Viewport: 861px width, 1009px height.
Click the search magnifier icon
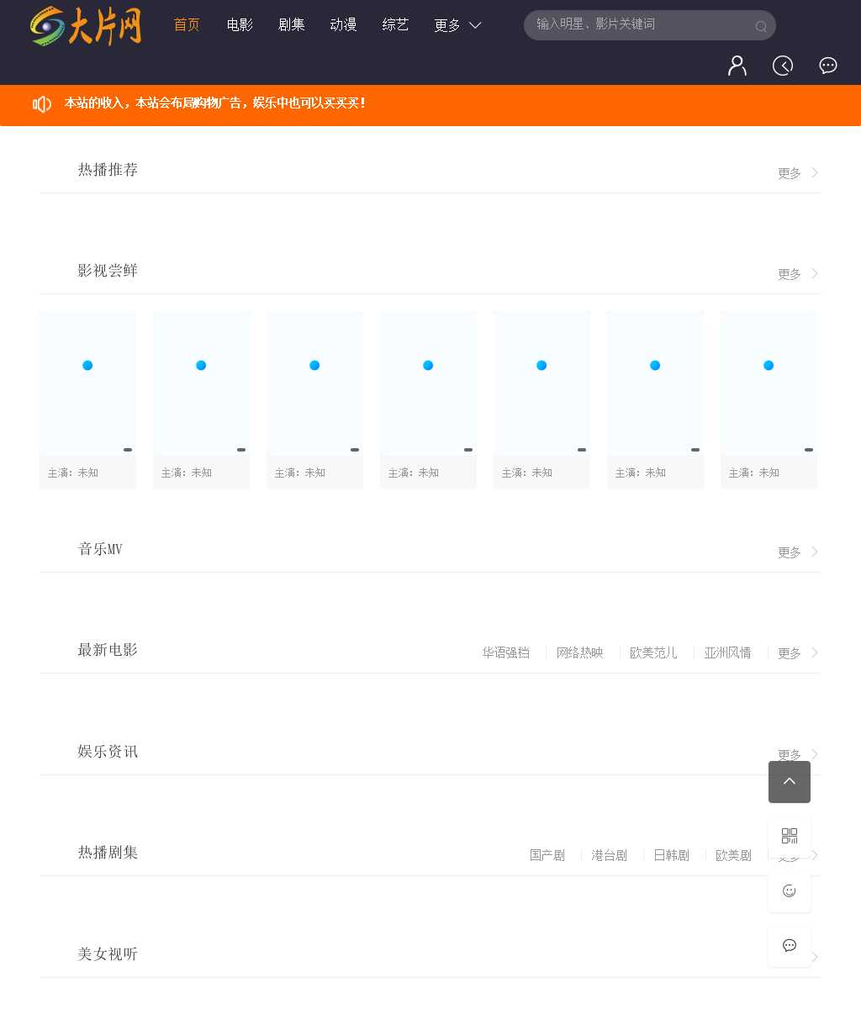[761, 26]
